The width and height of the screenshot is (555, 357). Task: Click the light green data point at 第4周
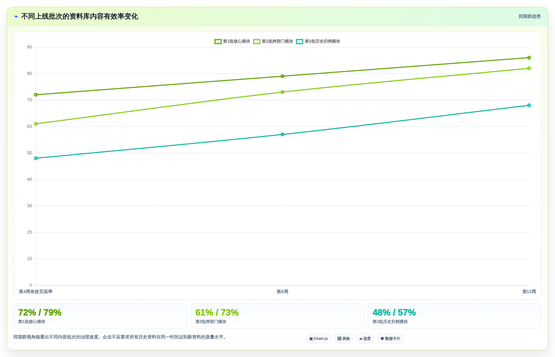click(x=36, y=124)
